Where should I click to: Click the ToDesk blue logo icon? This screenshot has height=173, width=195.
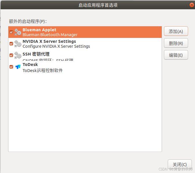click(18, 67)
